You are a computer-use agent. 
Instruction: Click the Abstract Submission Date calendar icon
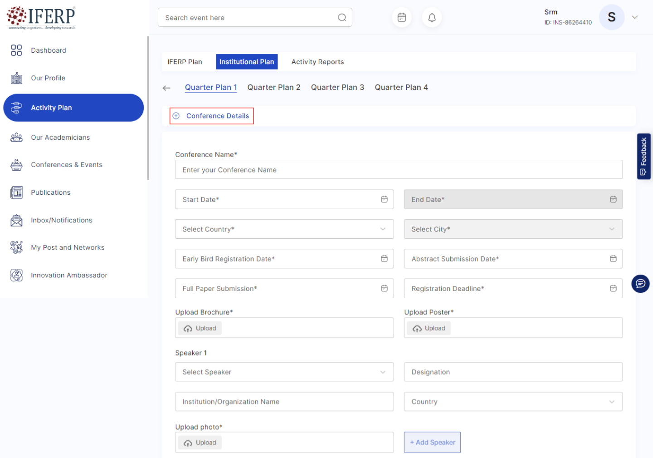[x=613, y=259]
